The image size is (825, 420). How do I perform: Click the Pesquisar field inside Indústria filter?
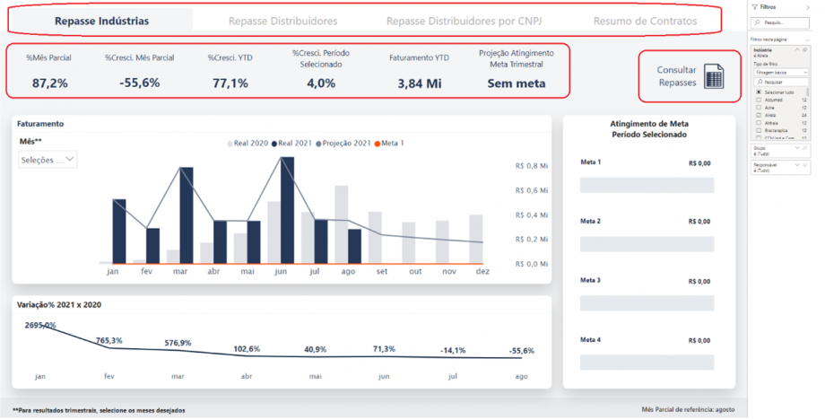[x=780, y=82]
